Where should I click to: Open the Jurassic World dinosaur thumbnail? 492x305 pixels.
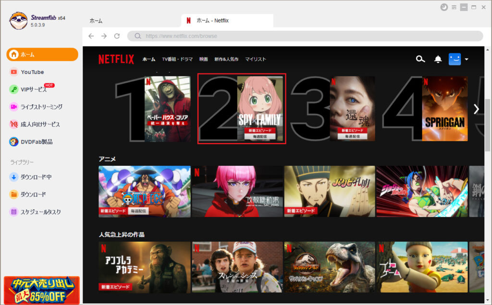pos(330,267)
